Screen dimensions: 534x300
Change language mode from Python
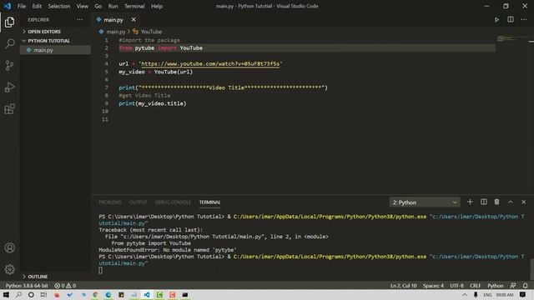coord(495,286)
